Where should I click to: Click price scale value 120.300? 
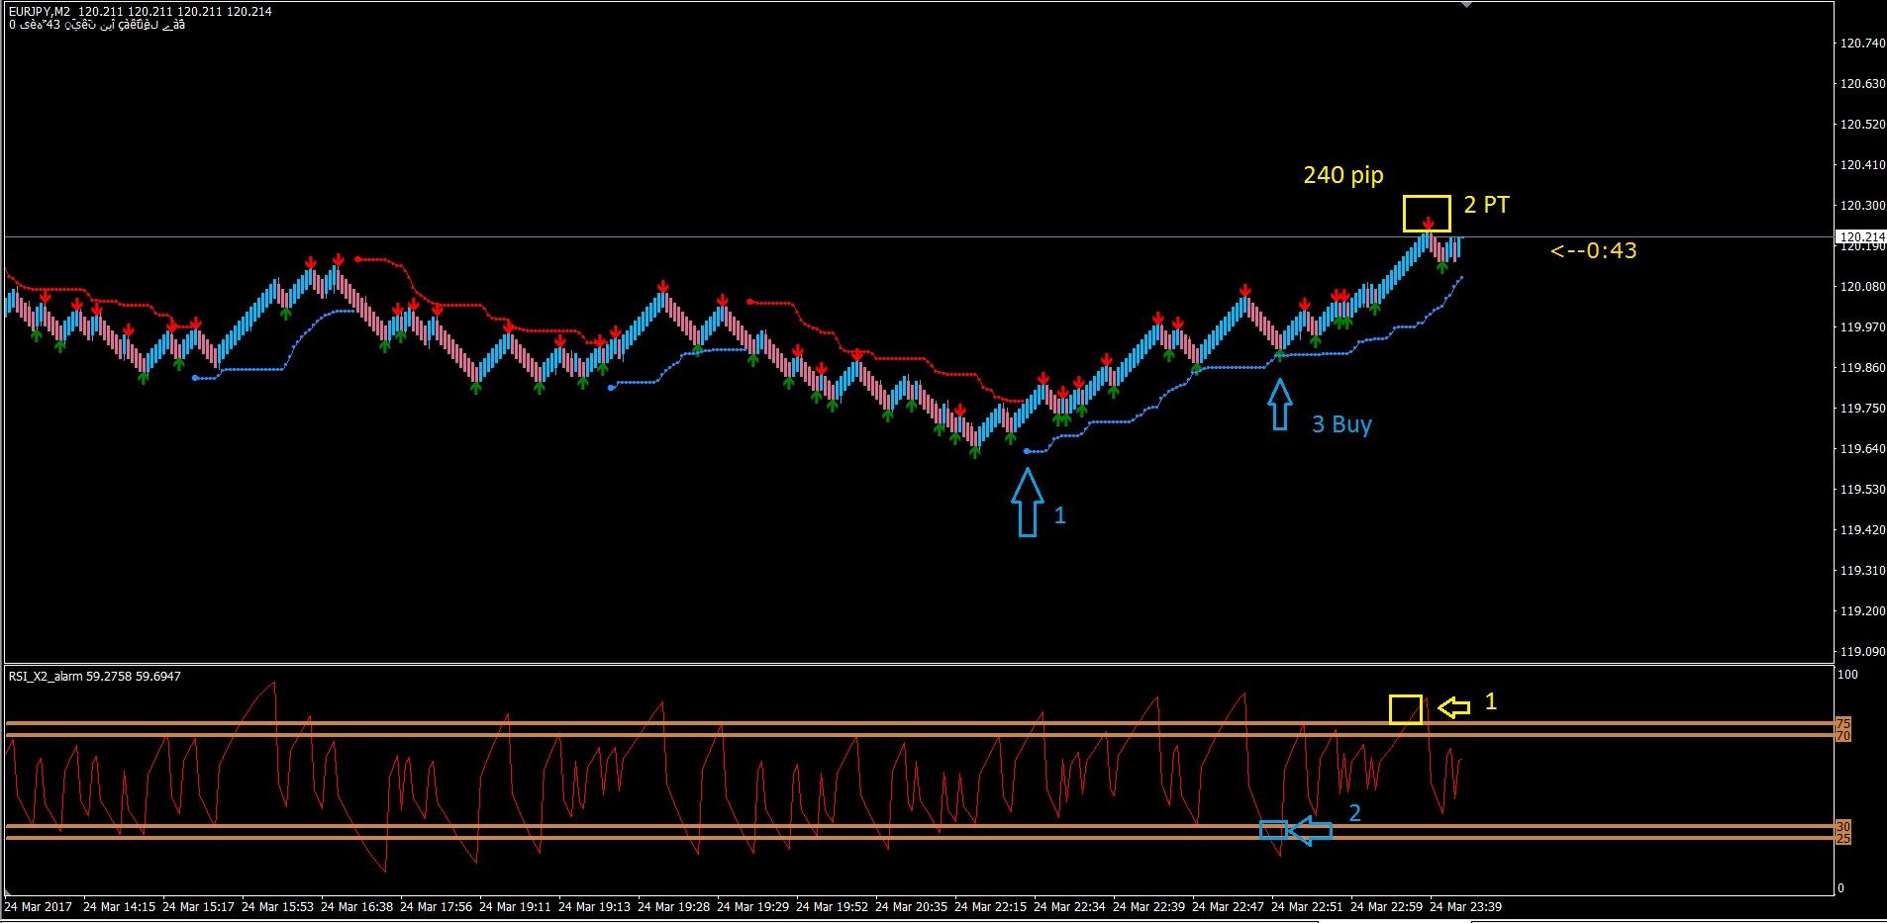1862,206
